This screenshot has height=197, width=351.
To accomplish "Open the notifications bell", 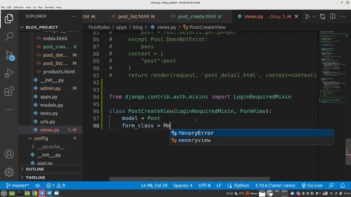I will [x=343, y=186].
